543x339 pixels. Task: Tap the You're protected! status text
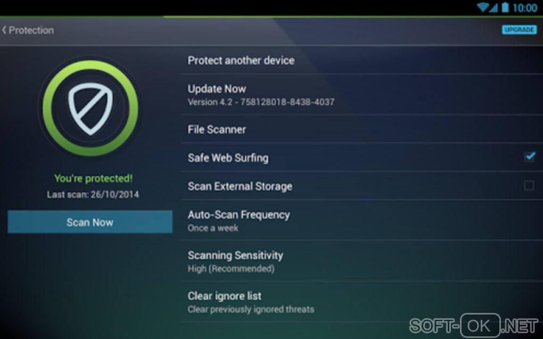93,178
